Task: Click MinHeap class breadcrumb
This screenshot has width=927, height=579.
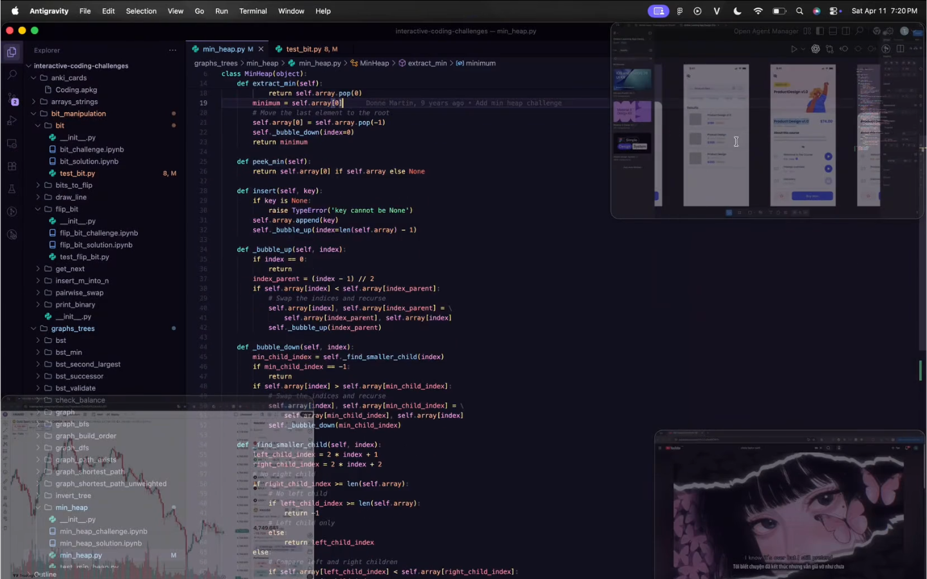Action: 374,63
